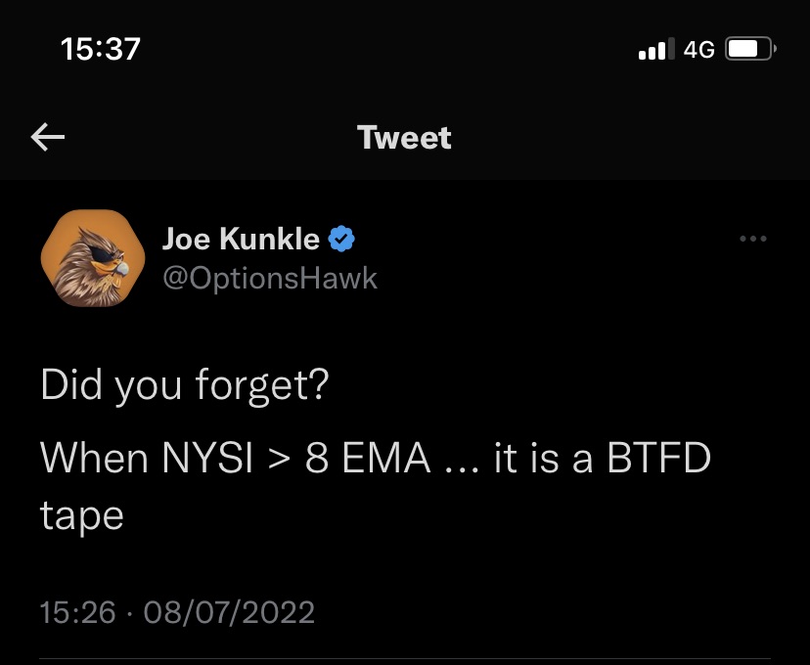
Task: Click the @OptionsHawk handle
Action: tap(269, 279)
